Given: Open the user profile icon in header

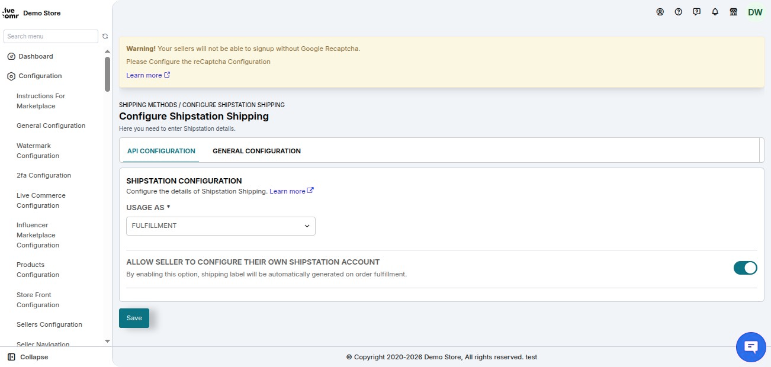Looking at the screenshot, I should coord(660,12).
